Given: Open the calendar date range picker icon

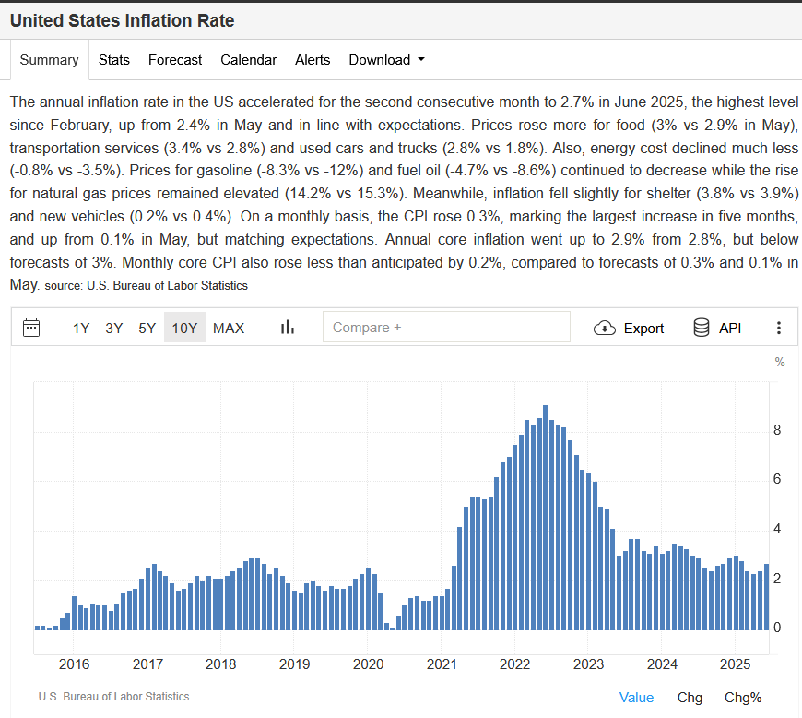Looking at the screenshot, I should tap(31, 328).
